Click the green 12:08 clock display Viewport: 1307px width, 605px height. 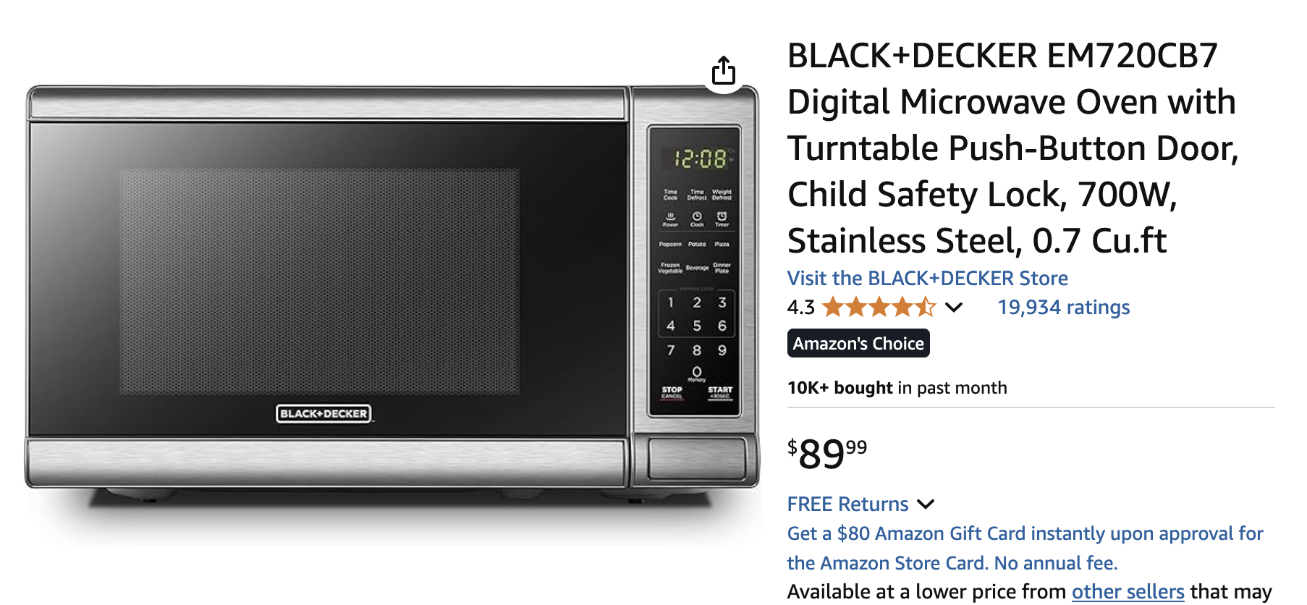point(699,158)
